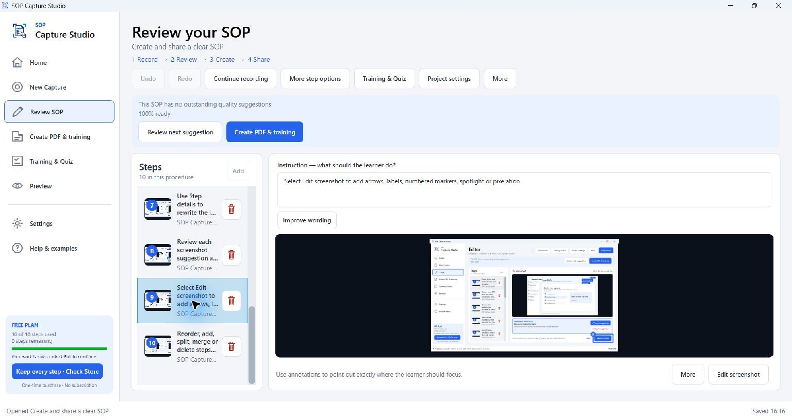Click Continue recording
This screenshot has width=792, height=420.
pos(241,79)
